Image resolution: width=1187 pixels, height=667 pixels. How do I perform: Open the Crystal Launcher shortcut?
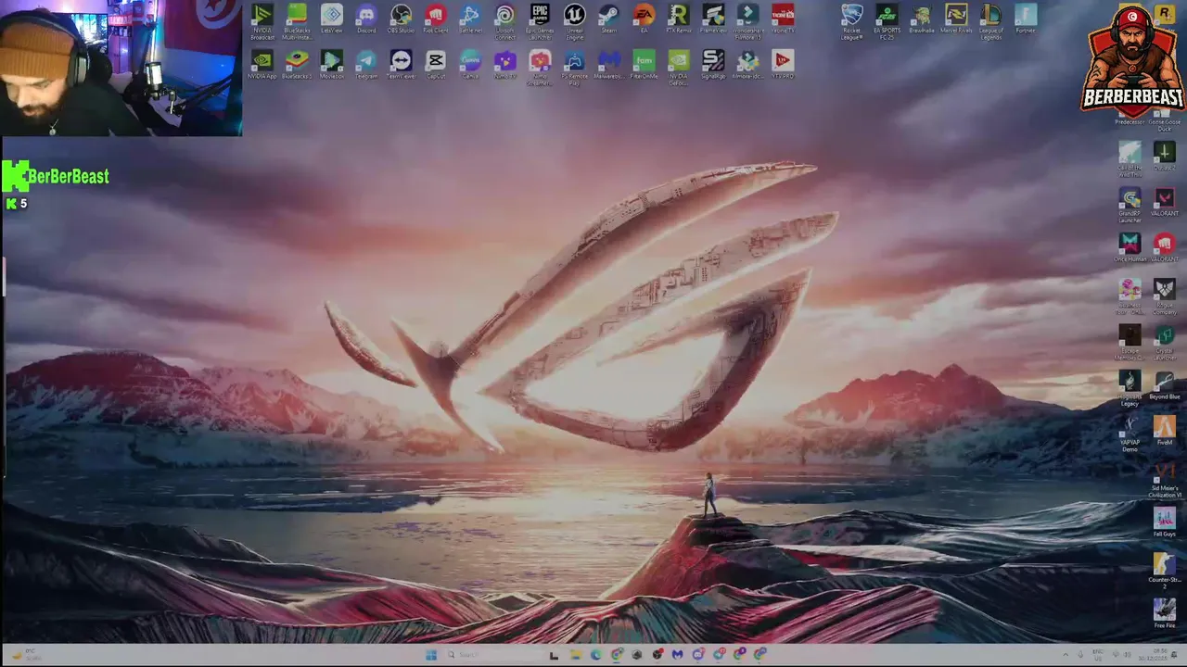(x=1165, y=343)
